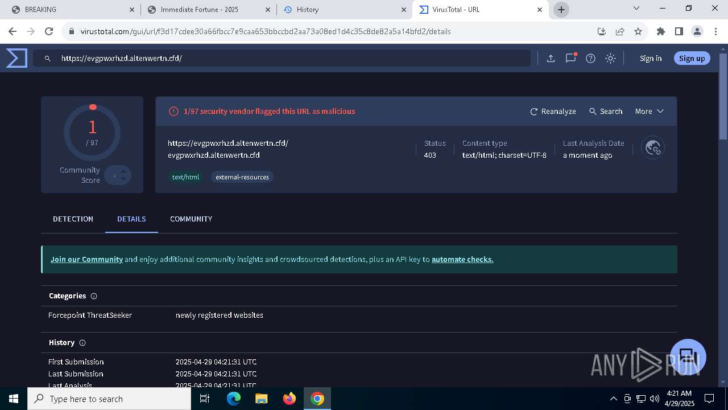728x410 pixels.
Task: Click the Forcepoint ThreatSeeker row
Action: (359, 315)
